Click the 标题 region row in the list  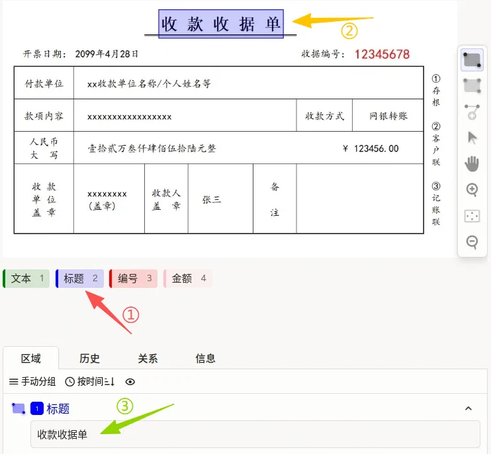[x=246, y=408]
